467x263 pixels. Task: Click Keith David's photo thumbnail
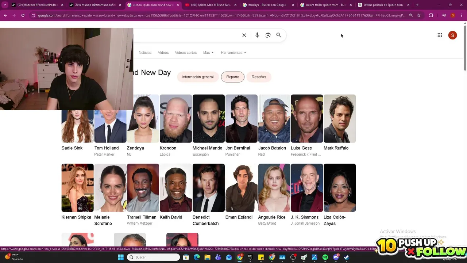[x=175, y=188]
